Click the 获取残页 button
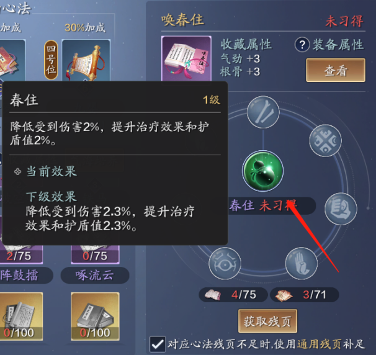Image resolution: width=376 pixels, height=355 pixels. click(x=267, y=321)
